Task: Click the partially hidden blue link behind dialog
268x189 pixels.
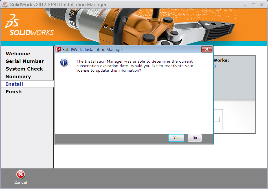Action: 215,66
